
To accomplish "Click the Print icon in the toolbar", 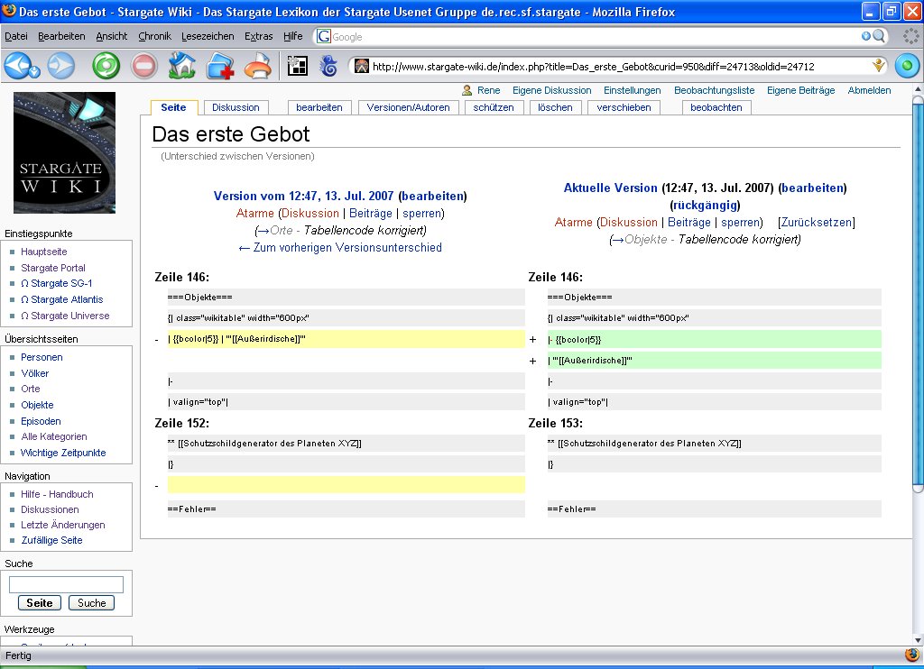I will point(258,66).
